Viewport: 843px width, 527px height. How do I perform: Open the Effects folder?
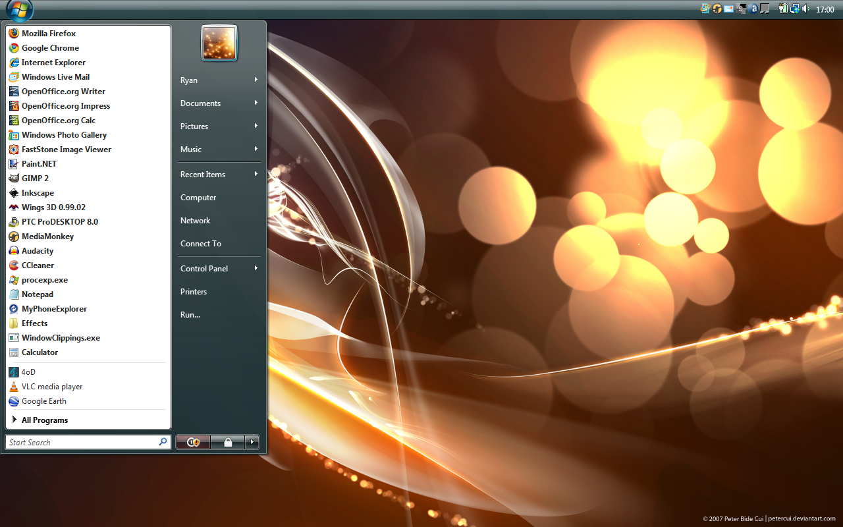(x=88, y=323)
